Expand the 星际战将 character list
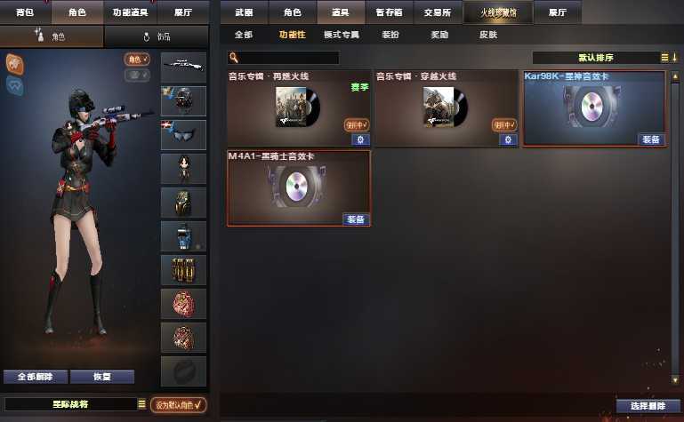The width and height of the screenshot is (684, 422). pos(141,404)
